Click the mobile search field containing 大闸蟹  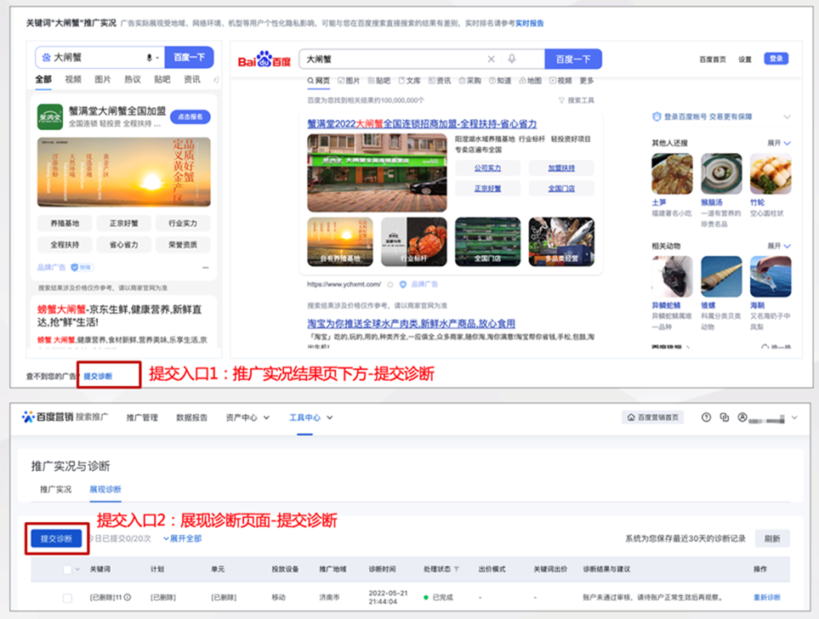tap(100, 58)
